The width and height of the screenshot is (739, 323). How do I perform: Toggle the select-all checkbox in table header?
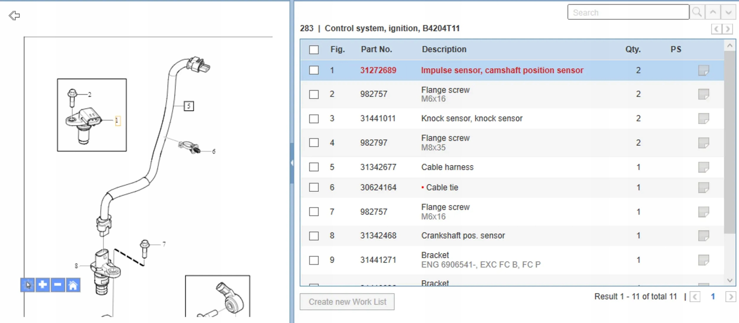point(314,50)
